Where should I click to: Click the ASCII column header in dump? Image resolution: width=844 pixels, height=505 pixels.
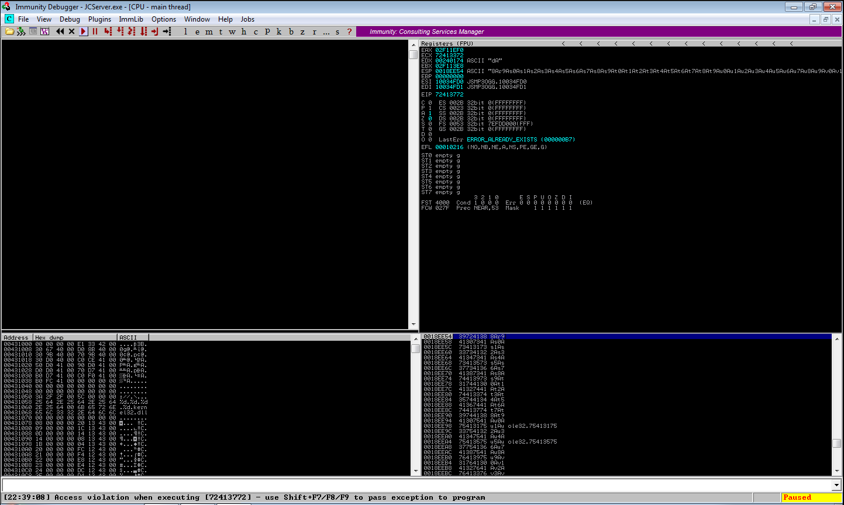[x=133, y=337]
